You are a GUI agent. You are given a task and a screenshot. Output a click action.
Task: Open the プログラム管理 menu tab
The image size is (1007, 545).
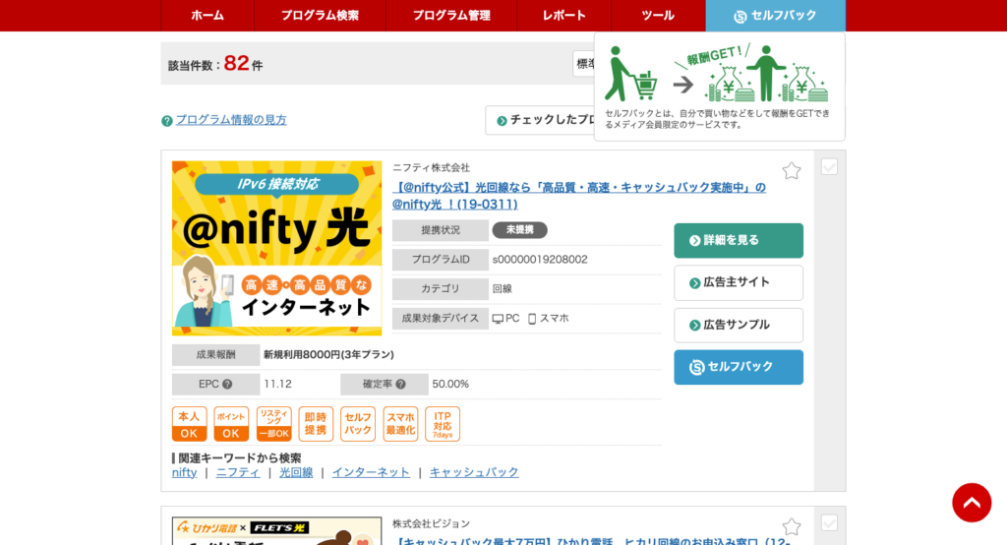tap(451, 16)
